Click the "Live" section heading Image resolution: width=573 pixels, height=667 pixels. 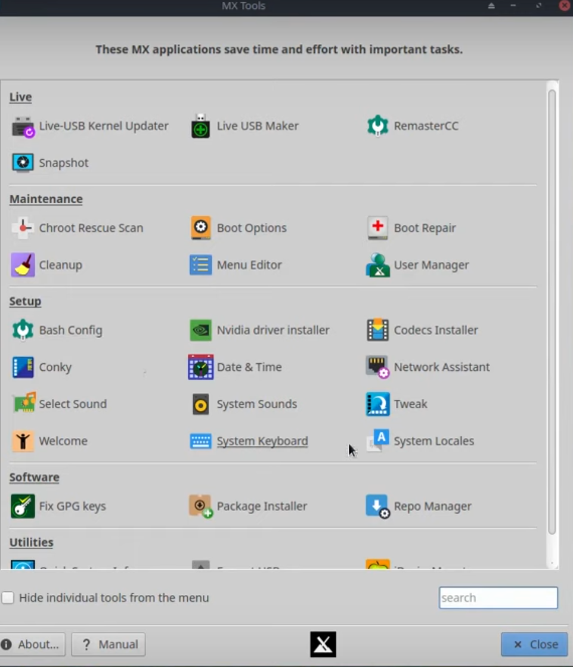(20, 97)
